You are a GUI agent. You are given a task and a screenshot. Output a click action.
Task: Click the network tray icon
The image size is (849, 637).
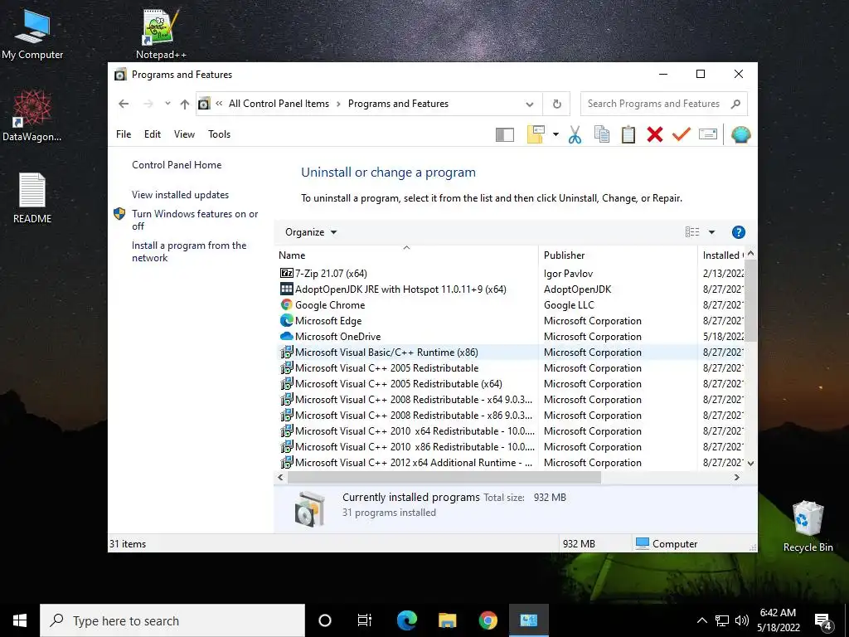click(722, 620)
